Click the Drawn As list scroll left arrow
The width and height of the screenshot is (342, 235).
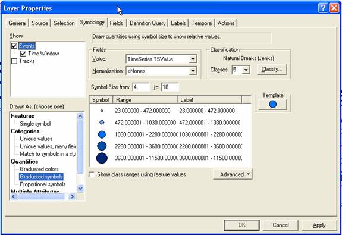[x=14, y=196]
